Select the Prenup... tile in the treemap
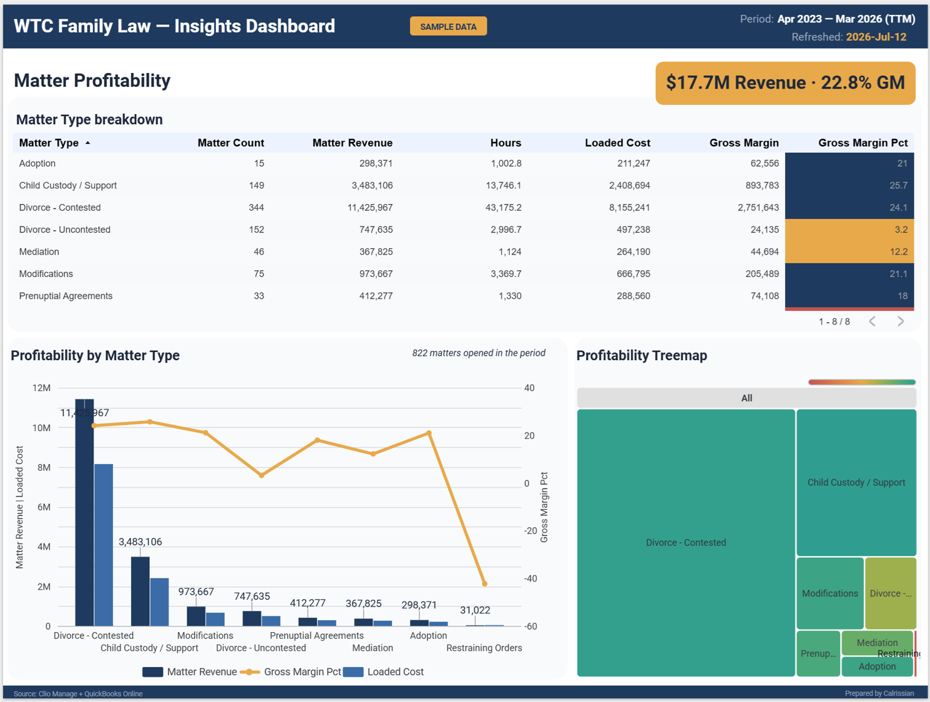 pos(818,653)
